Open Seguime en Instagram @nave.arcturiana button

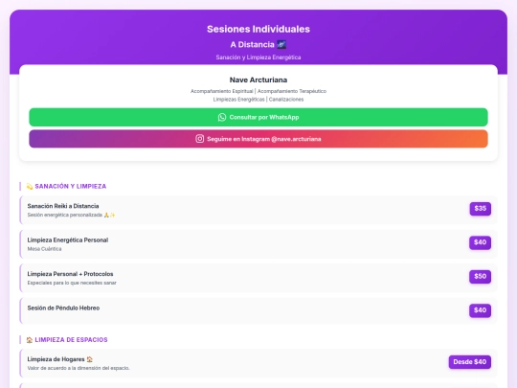coord(258,139)
